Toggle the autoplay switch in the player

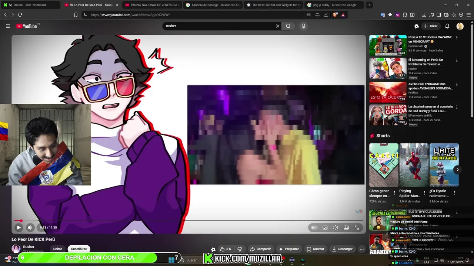[x=314, y=228]
